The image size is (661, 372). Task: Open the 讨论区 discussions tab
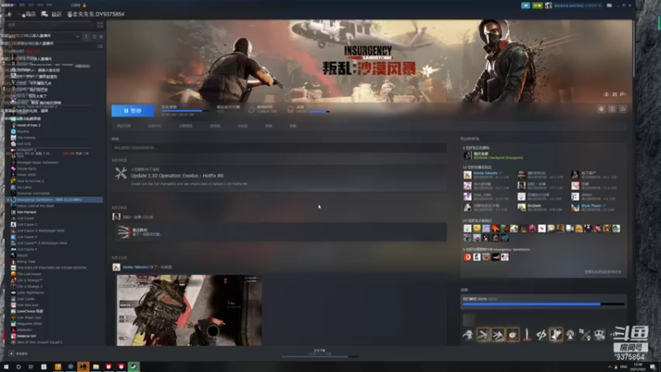(x=242, y=126)
